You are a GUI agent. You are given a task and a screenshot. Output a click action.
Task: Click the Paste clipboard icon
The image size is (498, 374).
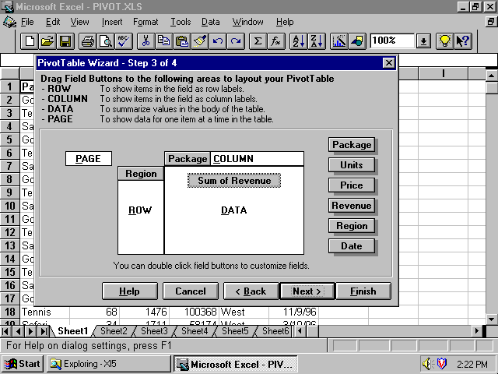pos(181,41)
